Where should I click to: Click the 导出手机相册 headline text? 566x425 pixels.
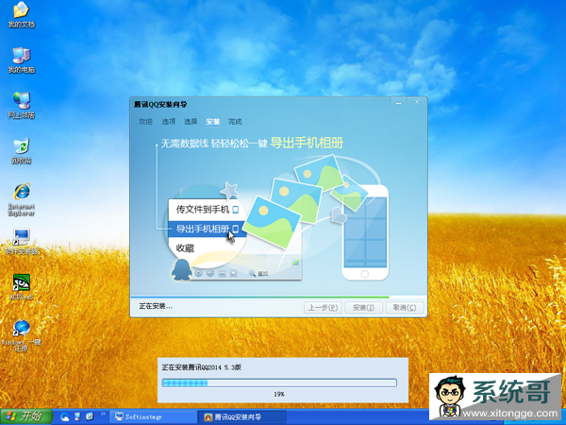(x=307, y=143)
